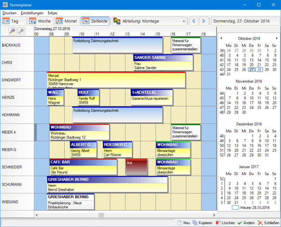The image size is (281, 227).
Task: Open the second menu in the menu bar
Action: click(x=32, y=13)
